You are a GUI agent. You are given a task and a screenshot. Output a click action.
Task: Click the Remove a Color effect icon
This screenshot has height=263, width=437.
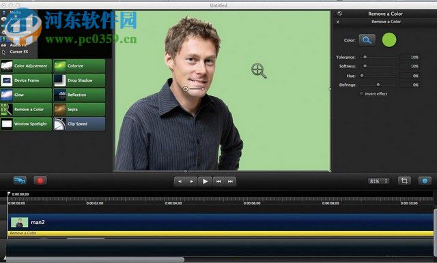[6, 109]
